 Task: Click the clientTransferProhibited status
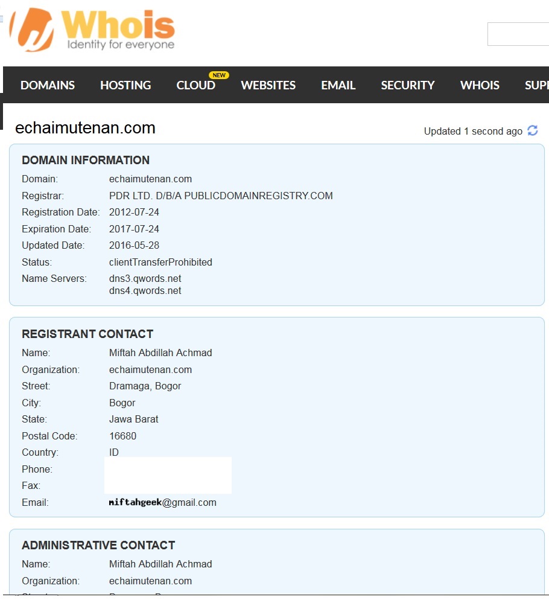point(160,262)
